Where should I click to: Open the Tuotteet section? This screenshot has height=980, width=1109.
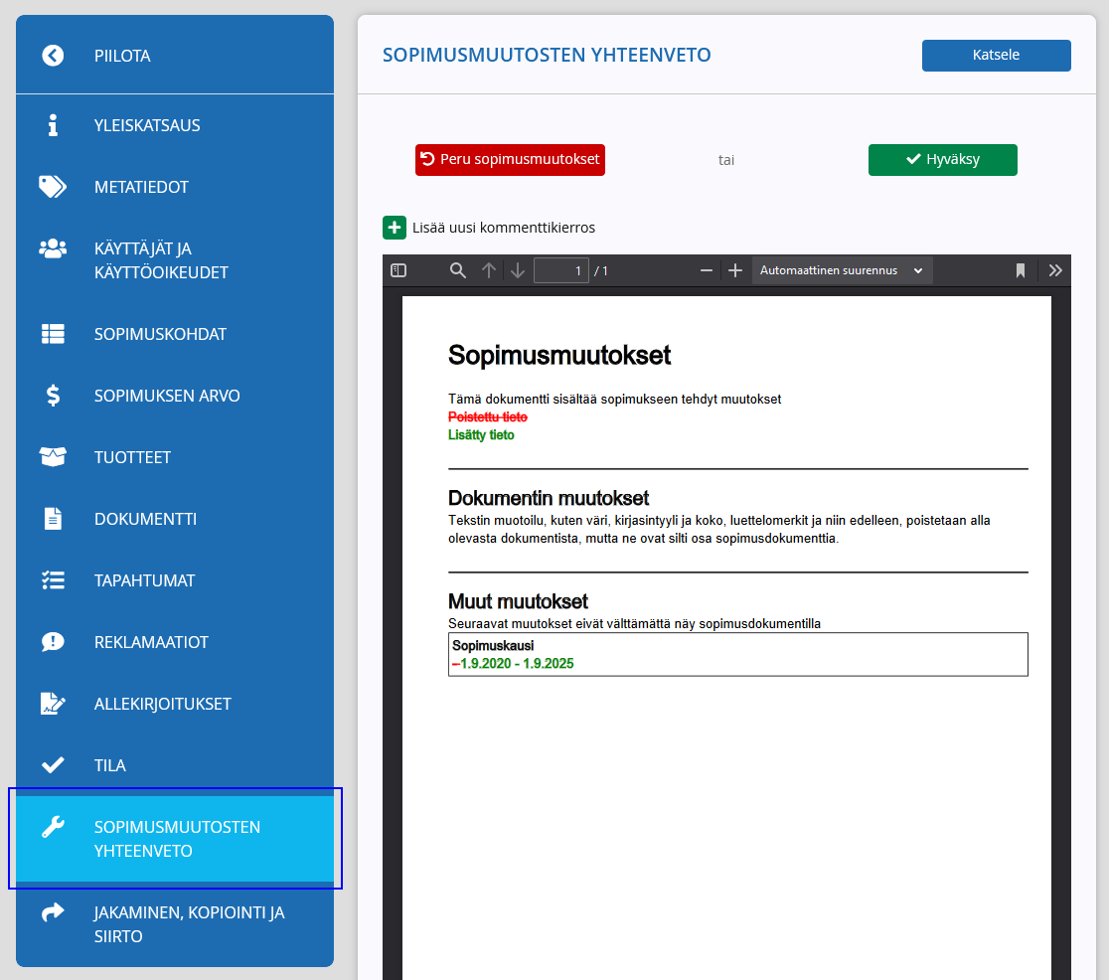[175, 457]
